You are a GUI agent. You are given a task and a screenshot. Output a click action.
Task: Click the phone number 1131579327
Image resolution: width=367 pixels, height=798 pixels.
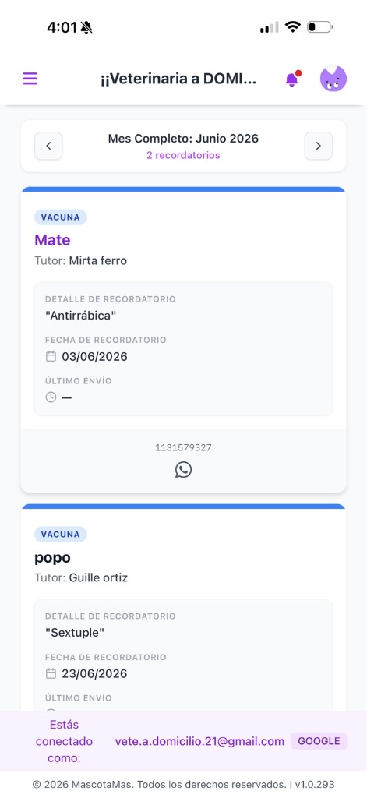(183, 448)
